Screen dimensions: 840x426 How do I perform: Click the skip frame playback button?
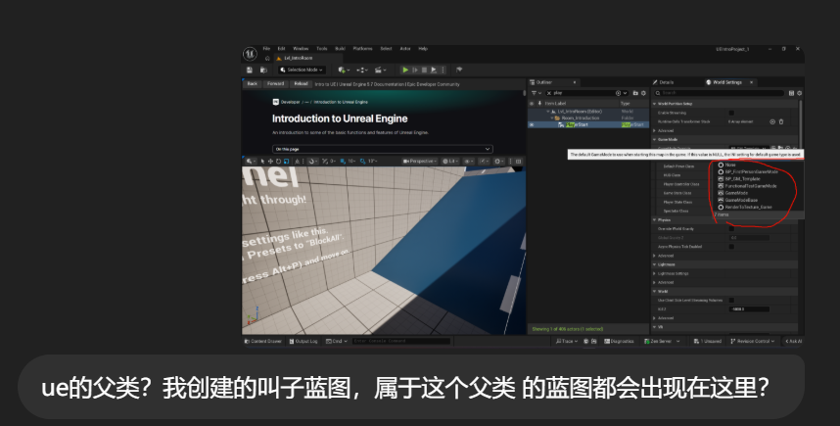coord(415,70)
